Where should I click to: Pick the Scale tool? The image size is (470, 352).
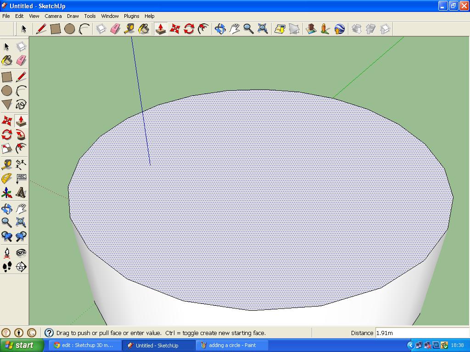[x=7, y=148]
